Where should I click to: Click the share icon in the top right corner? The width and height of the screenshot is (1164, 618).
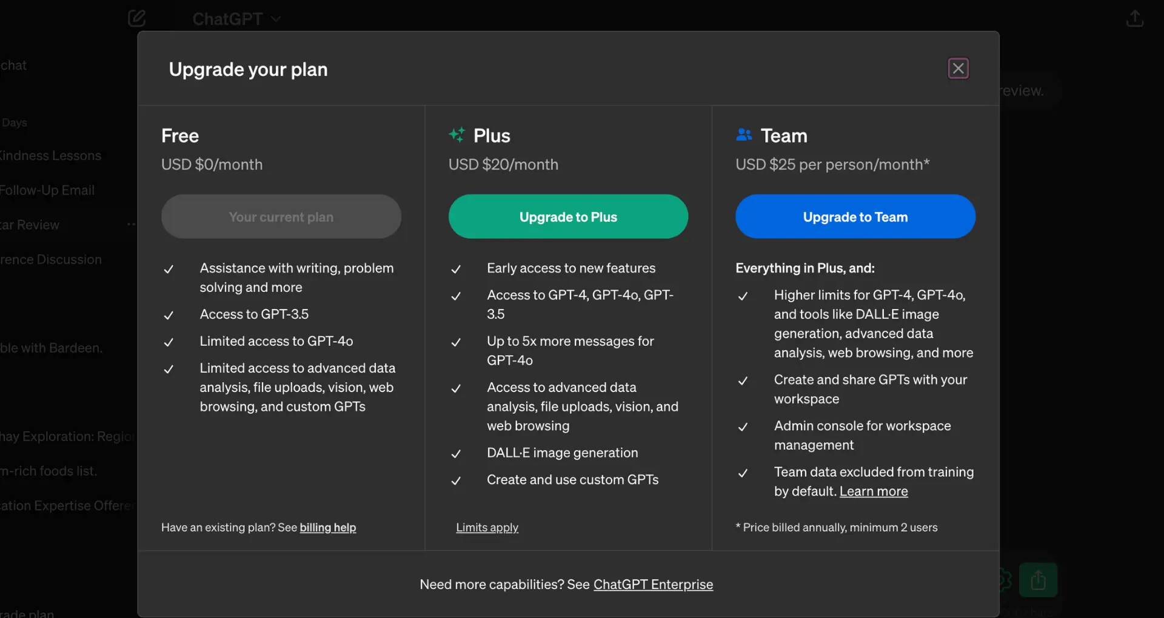pyautogui.click(x=1135, y=18)
